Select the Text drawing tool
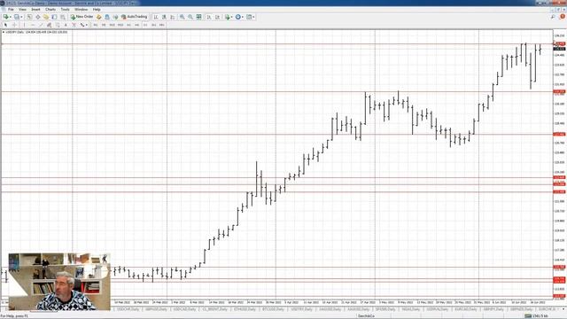 tap(66, 25)
